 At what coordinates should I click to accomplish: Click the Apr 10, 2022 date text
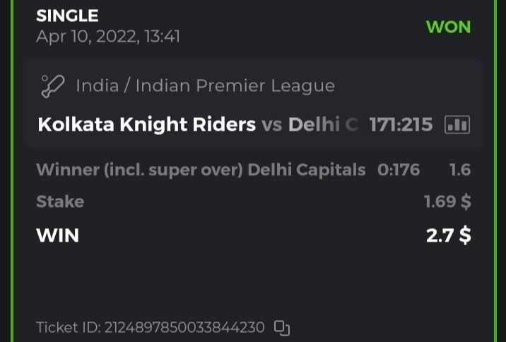[x=107, y=36]
